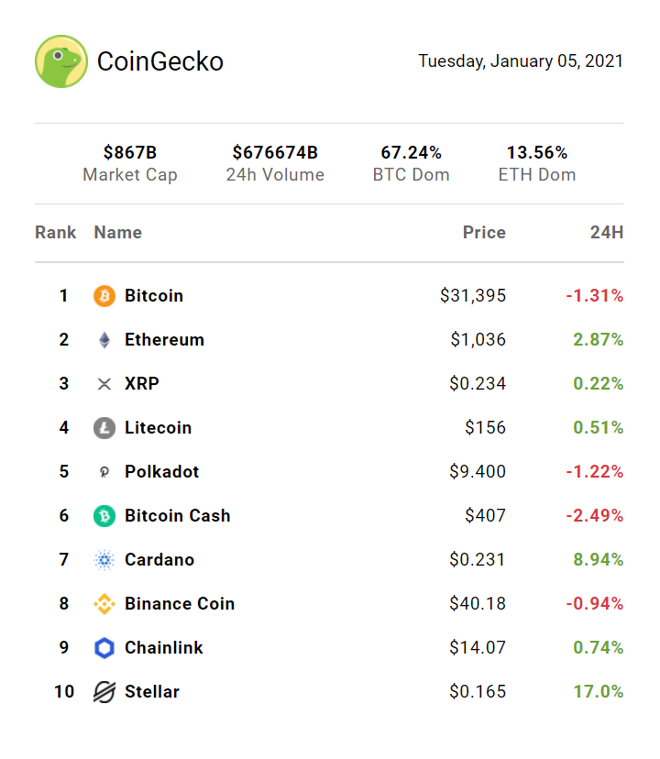
Task: Click the orange Bitcoin coin icon
Action: 104,296
